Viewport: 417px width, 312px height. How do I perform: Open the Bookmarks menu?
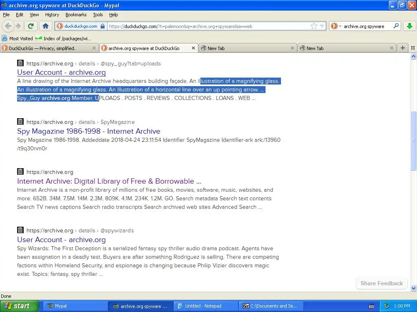click(76, 15)
